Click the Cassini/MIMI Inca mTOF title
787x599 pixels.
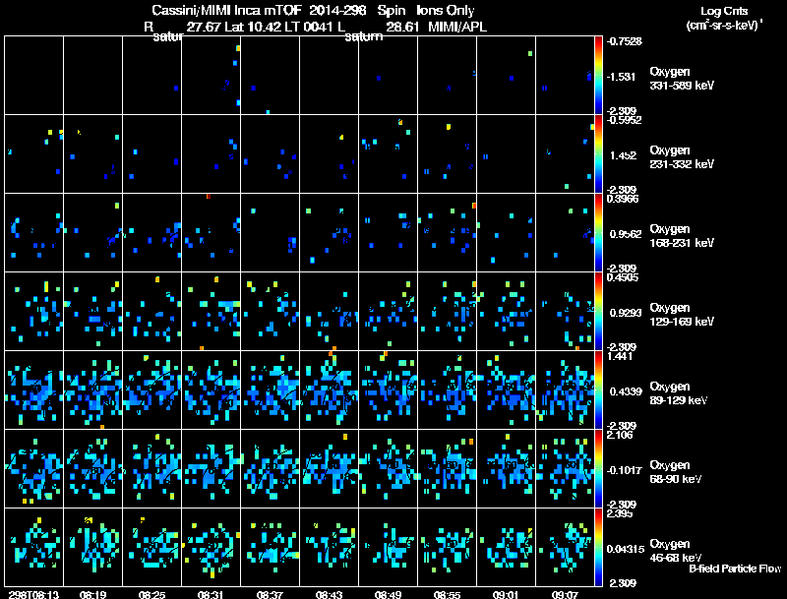pyautogui.click(x=215, y=10)
